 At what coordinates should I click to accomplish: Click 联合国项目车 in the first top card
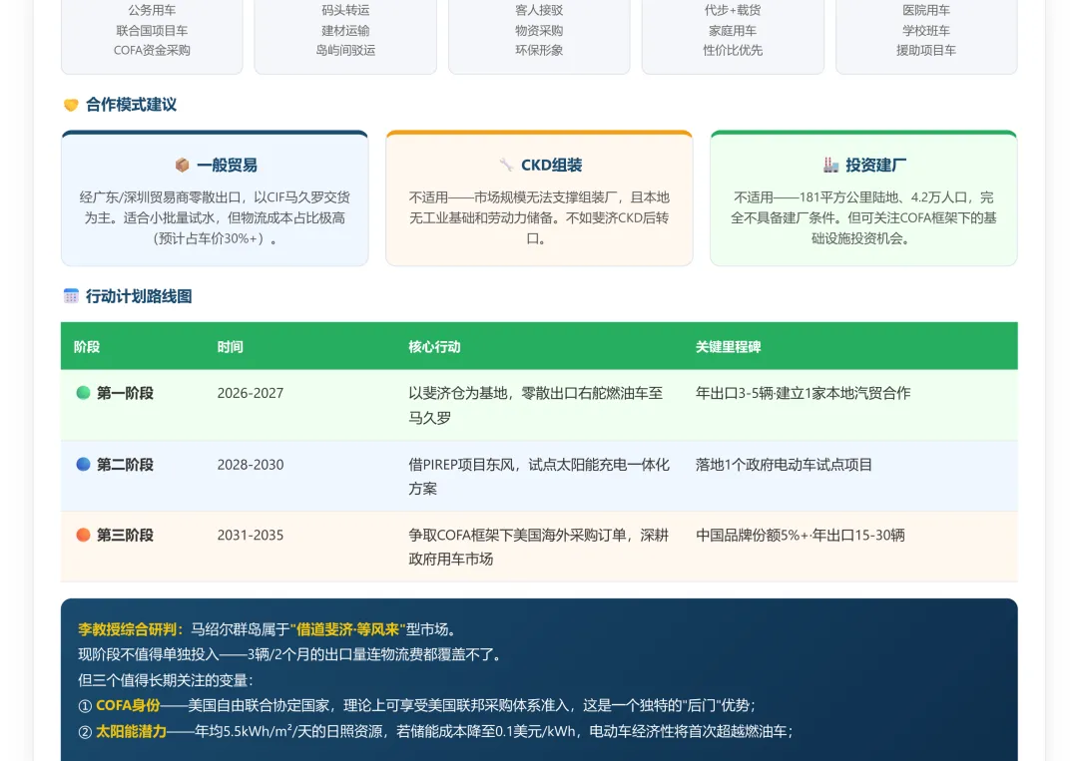tap(152, 30)
